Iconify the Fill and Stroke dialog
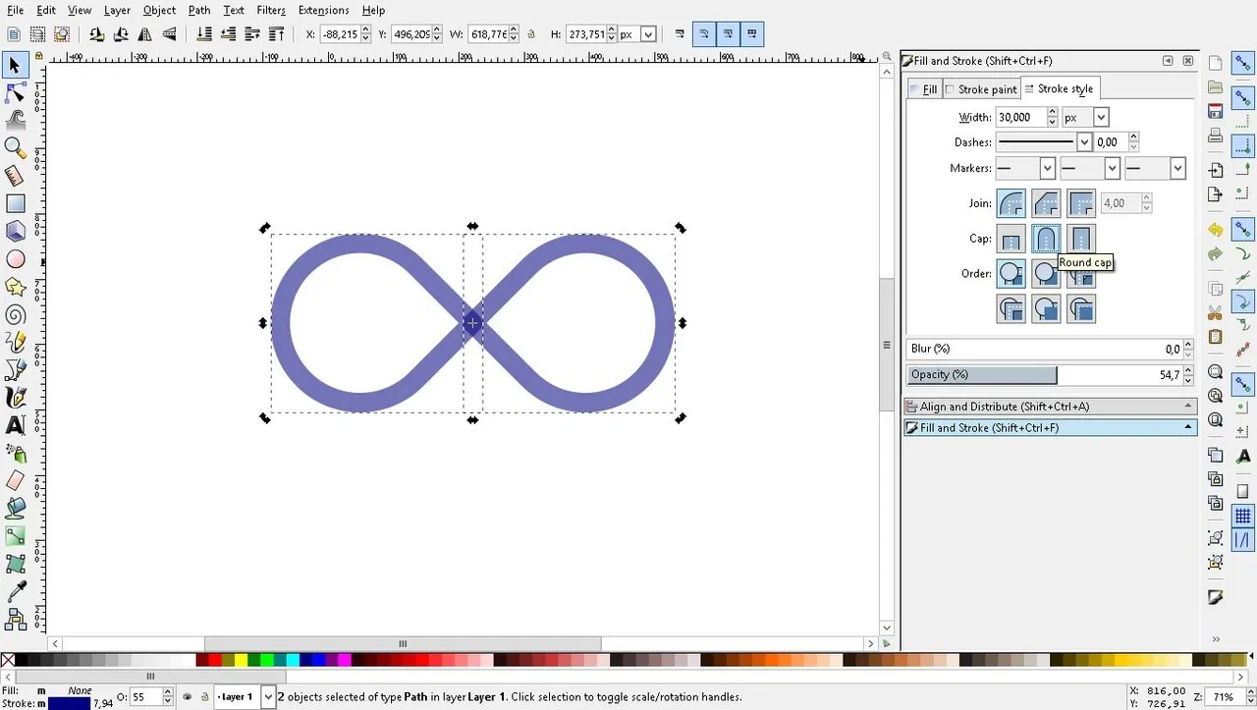Viewport: 1257px width, 710px height. tap(1168, 61)
